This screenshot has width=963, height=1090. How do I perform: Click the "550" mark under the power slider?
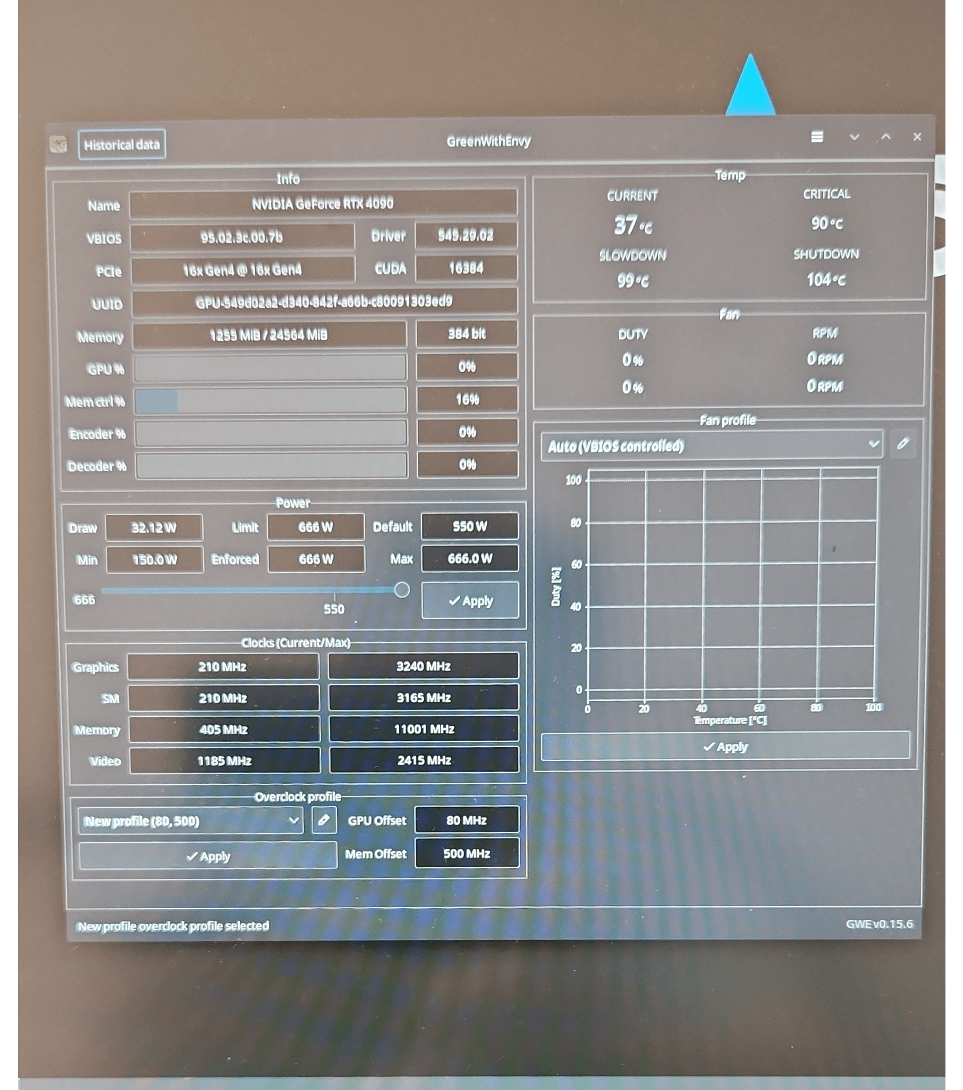(334, 609)
